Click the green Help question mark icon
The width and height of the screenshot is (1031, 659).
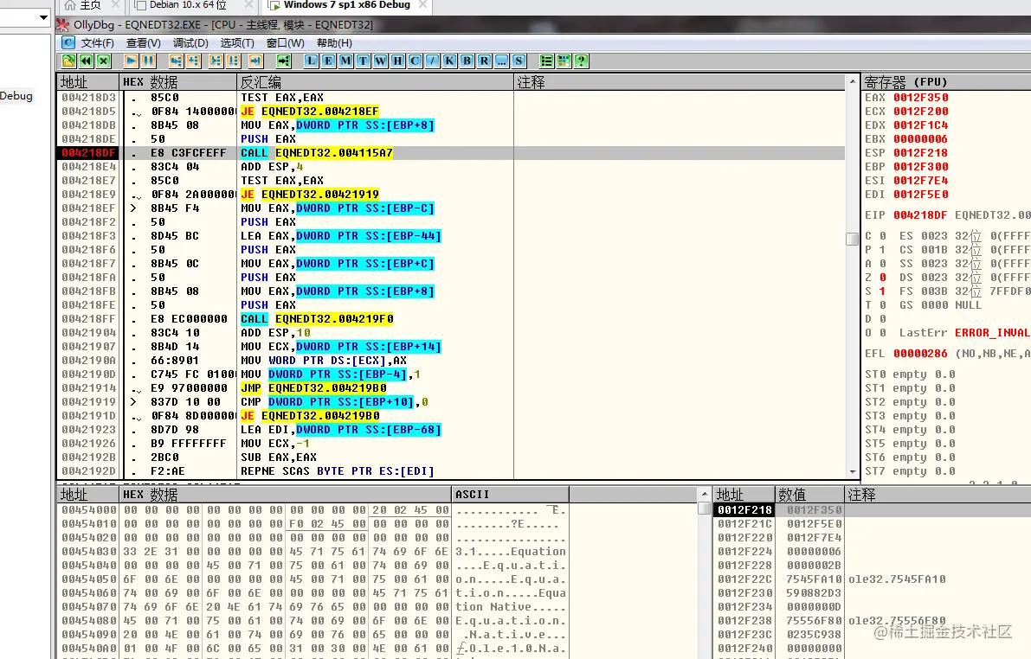coord(581,61)
